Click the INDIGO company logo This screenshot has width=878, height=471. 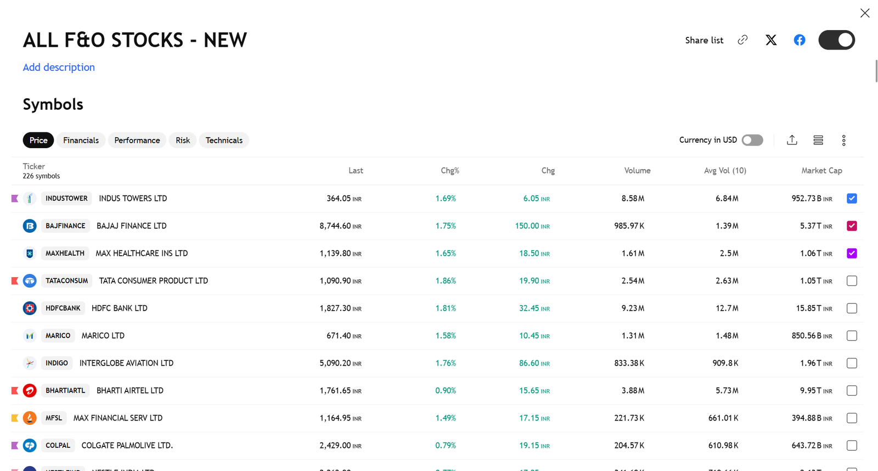pyautogui.click(x=30, y=363)
